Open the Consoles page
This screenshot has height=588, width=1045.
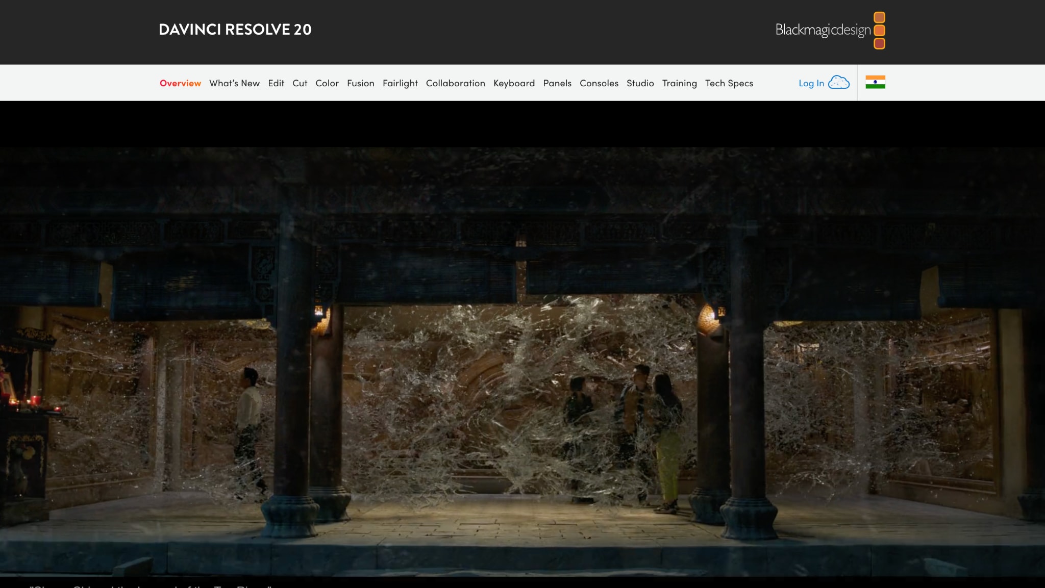tap(599, 83)
